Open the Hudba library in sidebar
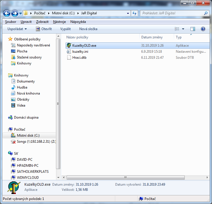This screenshot has width=212, height=204. coord(22,87)
